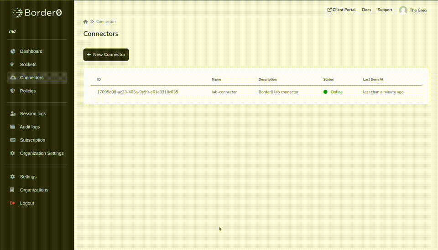Click the Policies shield icon
438x250 pixels.
[13, 91]
